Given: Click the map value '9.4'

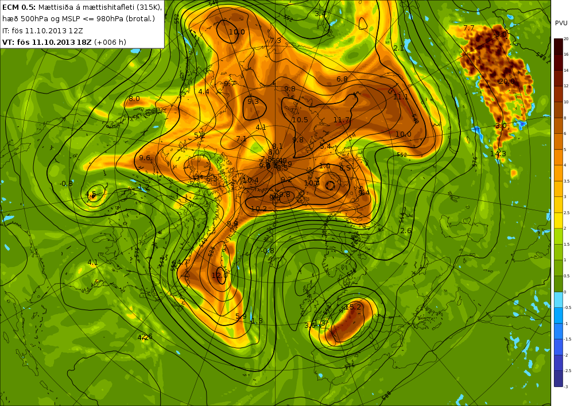Looking at the screenshot, I should coord(364,192).
